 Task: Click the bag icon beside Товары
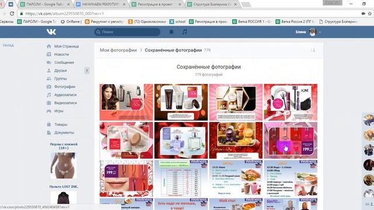coord(49,124)
